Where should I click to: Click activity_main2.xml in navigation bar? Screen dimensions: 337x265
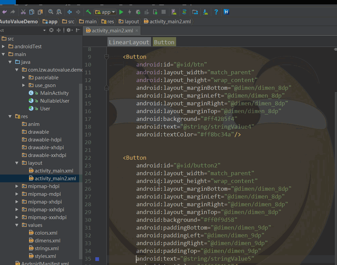(x=167, y=22)
